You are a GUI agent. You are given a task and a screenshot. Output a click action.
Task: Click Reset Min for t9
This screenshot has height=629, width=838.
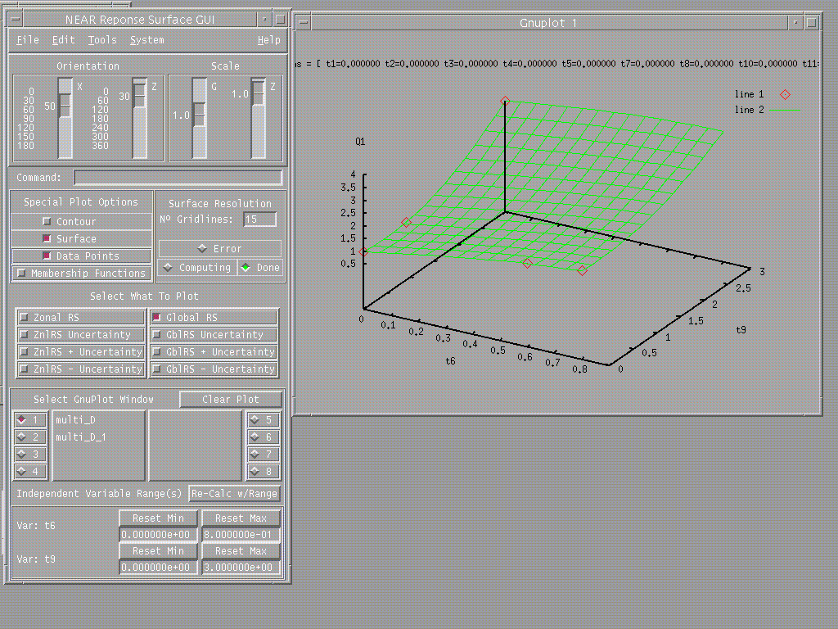(158, 551)
